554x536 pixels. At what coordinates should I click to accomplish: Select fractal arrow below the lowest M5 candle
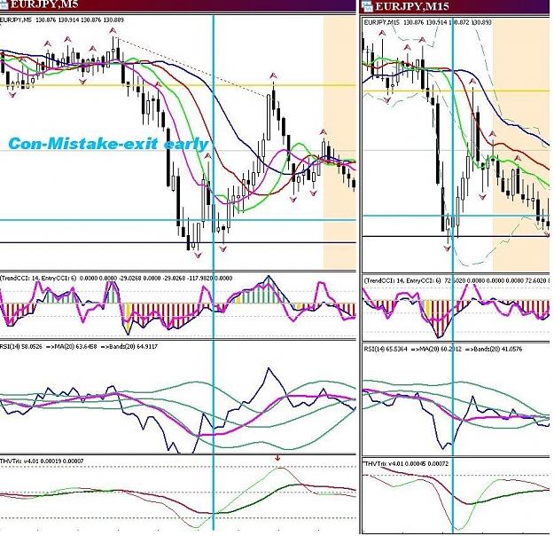[198, 255]
